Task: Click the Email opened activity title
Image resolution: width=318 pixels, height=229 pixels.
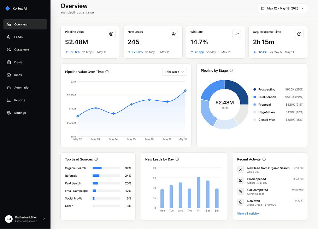Action: [x=257, y=179]
